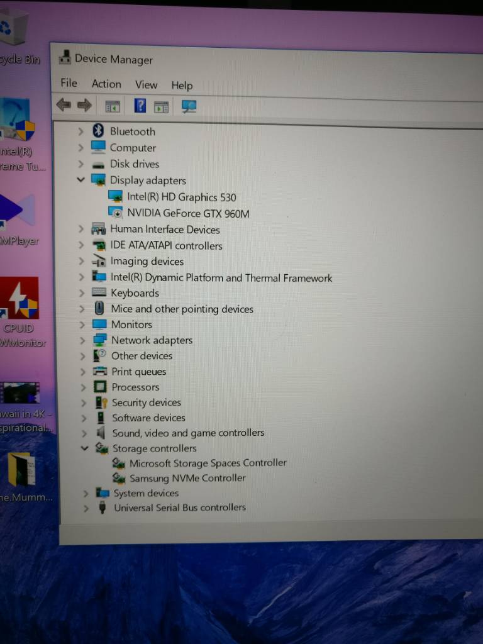Select the Universal Serial Bus controllers label
483x644 pixels.
pyautogui.click(x=180, y=508)
